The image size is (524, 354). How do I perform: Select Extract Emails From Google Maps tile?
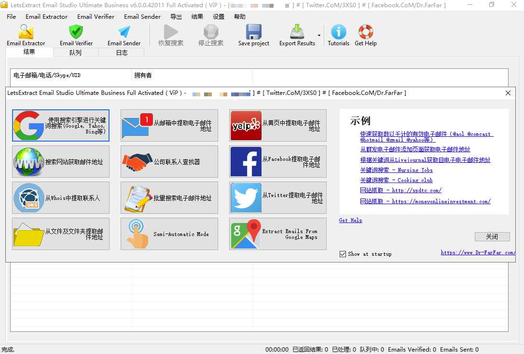tap(278, 234)
